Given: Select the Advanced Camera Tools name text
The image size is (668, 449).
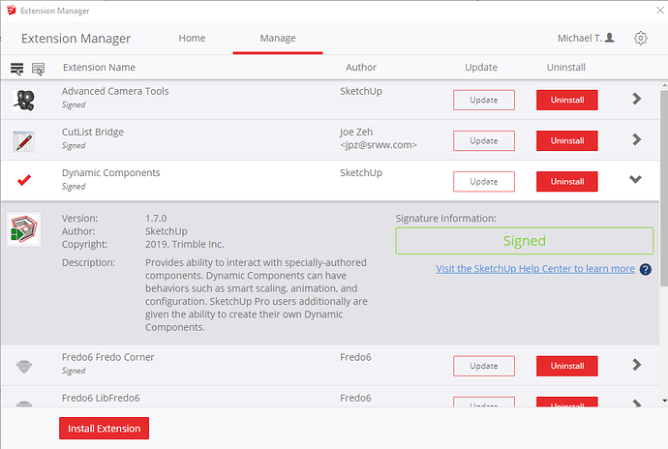Looking at the screenshot, I should (115, 91).
